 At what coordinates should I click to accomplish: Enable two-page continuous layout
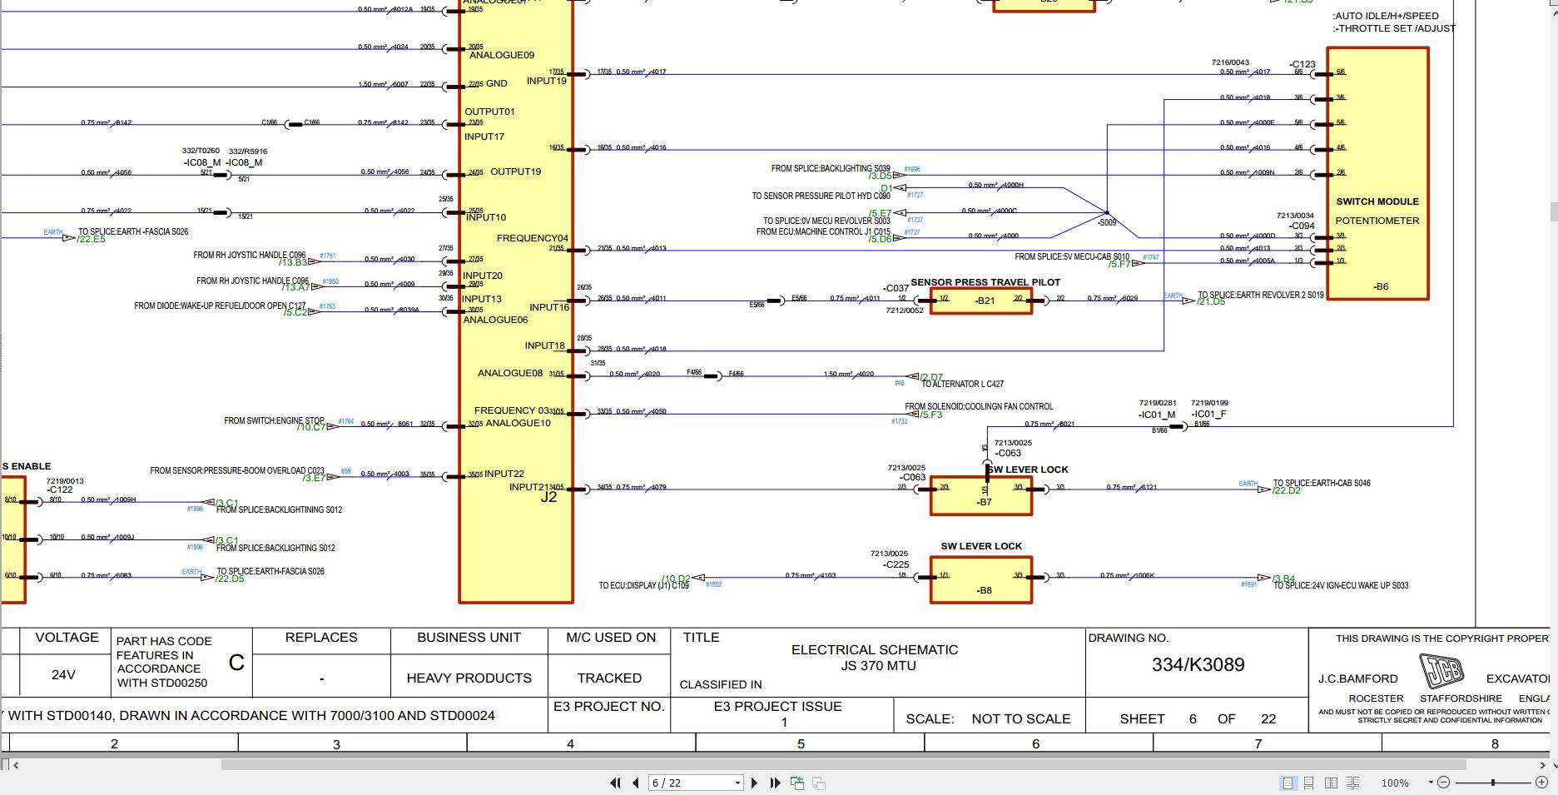click(x=1353, y=783)
